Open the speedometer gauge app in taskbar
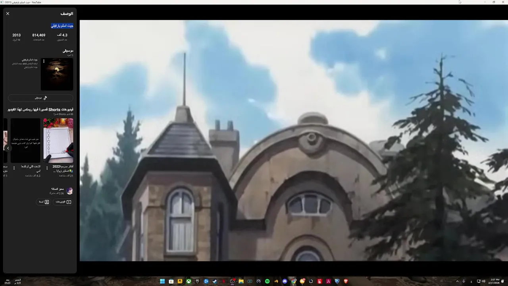The image size is (508, 286). [x=258, y=281]
